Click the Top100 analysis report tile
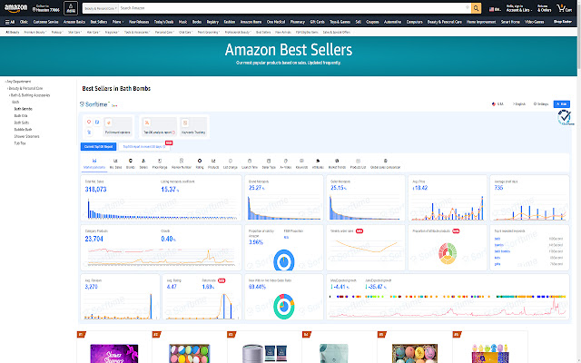 pyautogui.click(x=159, y=127)
